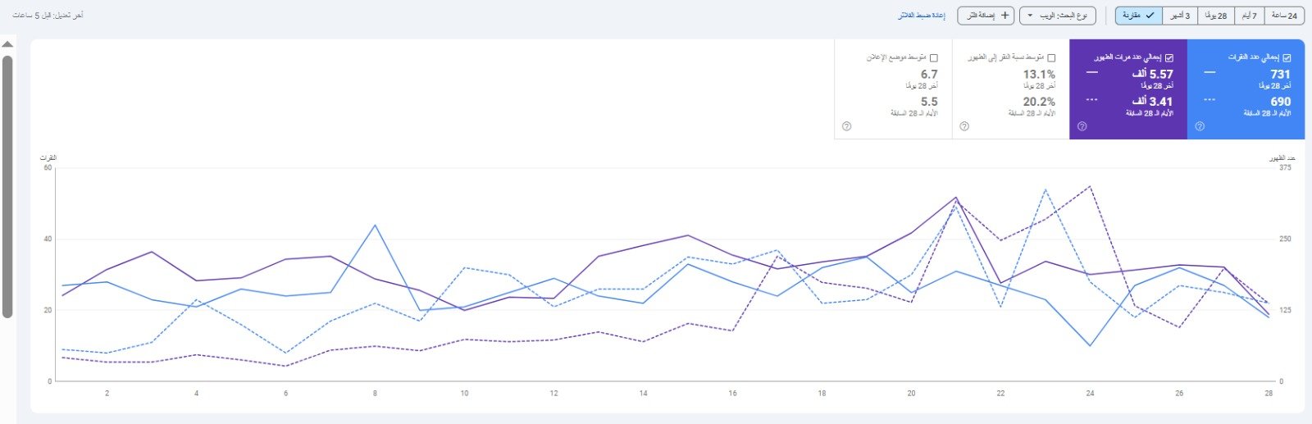This screenshot has height=424, width=1312.
Task: Click scrollbar up arrow on left edge
Action: (7, 44)
